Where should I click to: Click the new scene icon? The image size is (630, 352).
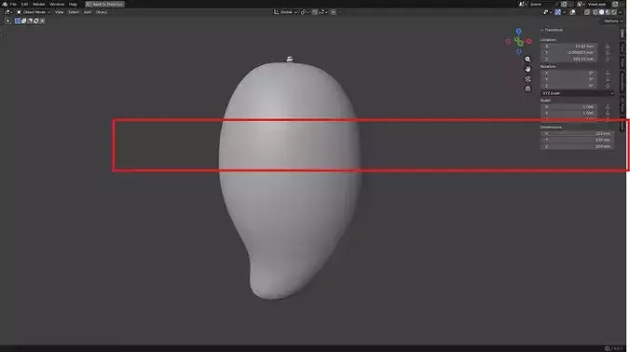[x=565, y=4]
